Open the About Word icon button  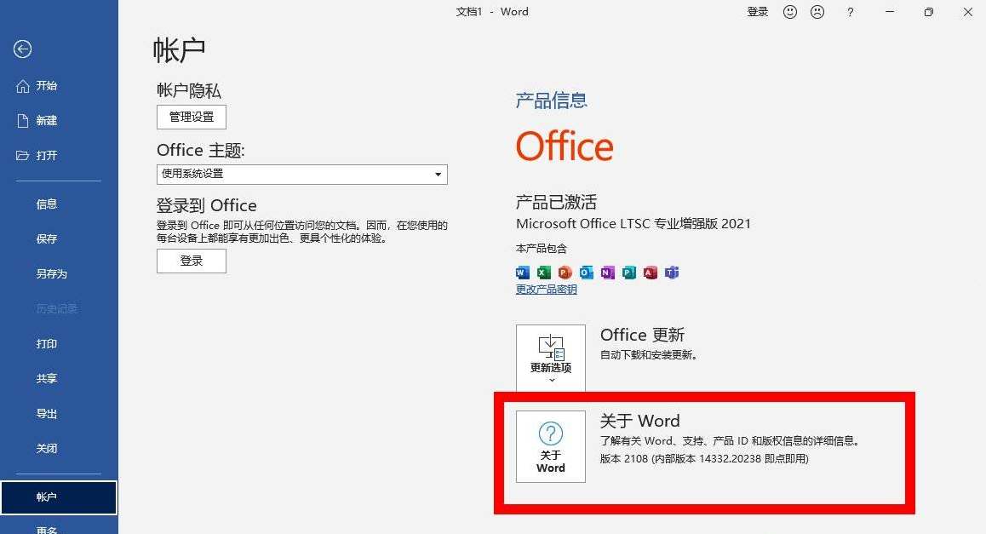pos(551,446)
